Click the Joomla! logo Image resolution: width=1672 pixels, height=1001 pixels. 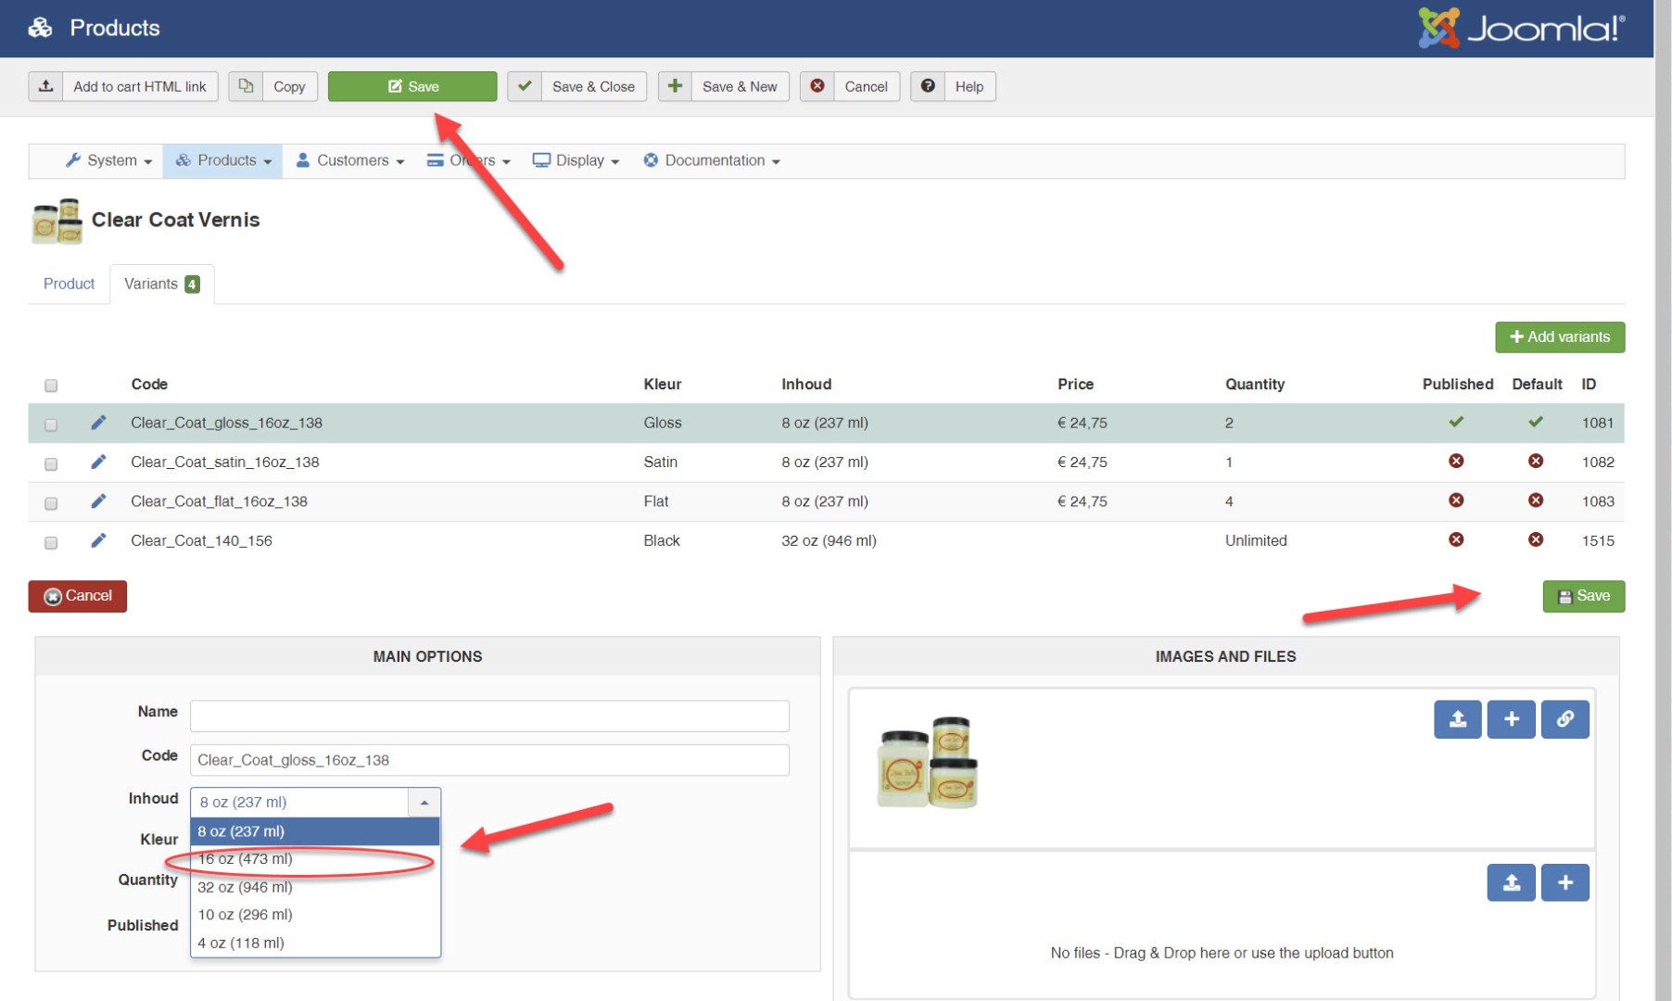[1521, 28]
